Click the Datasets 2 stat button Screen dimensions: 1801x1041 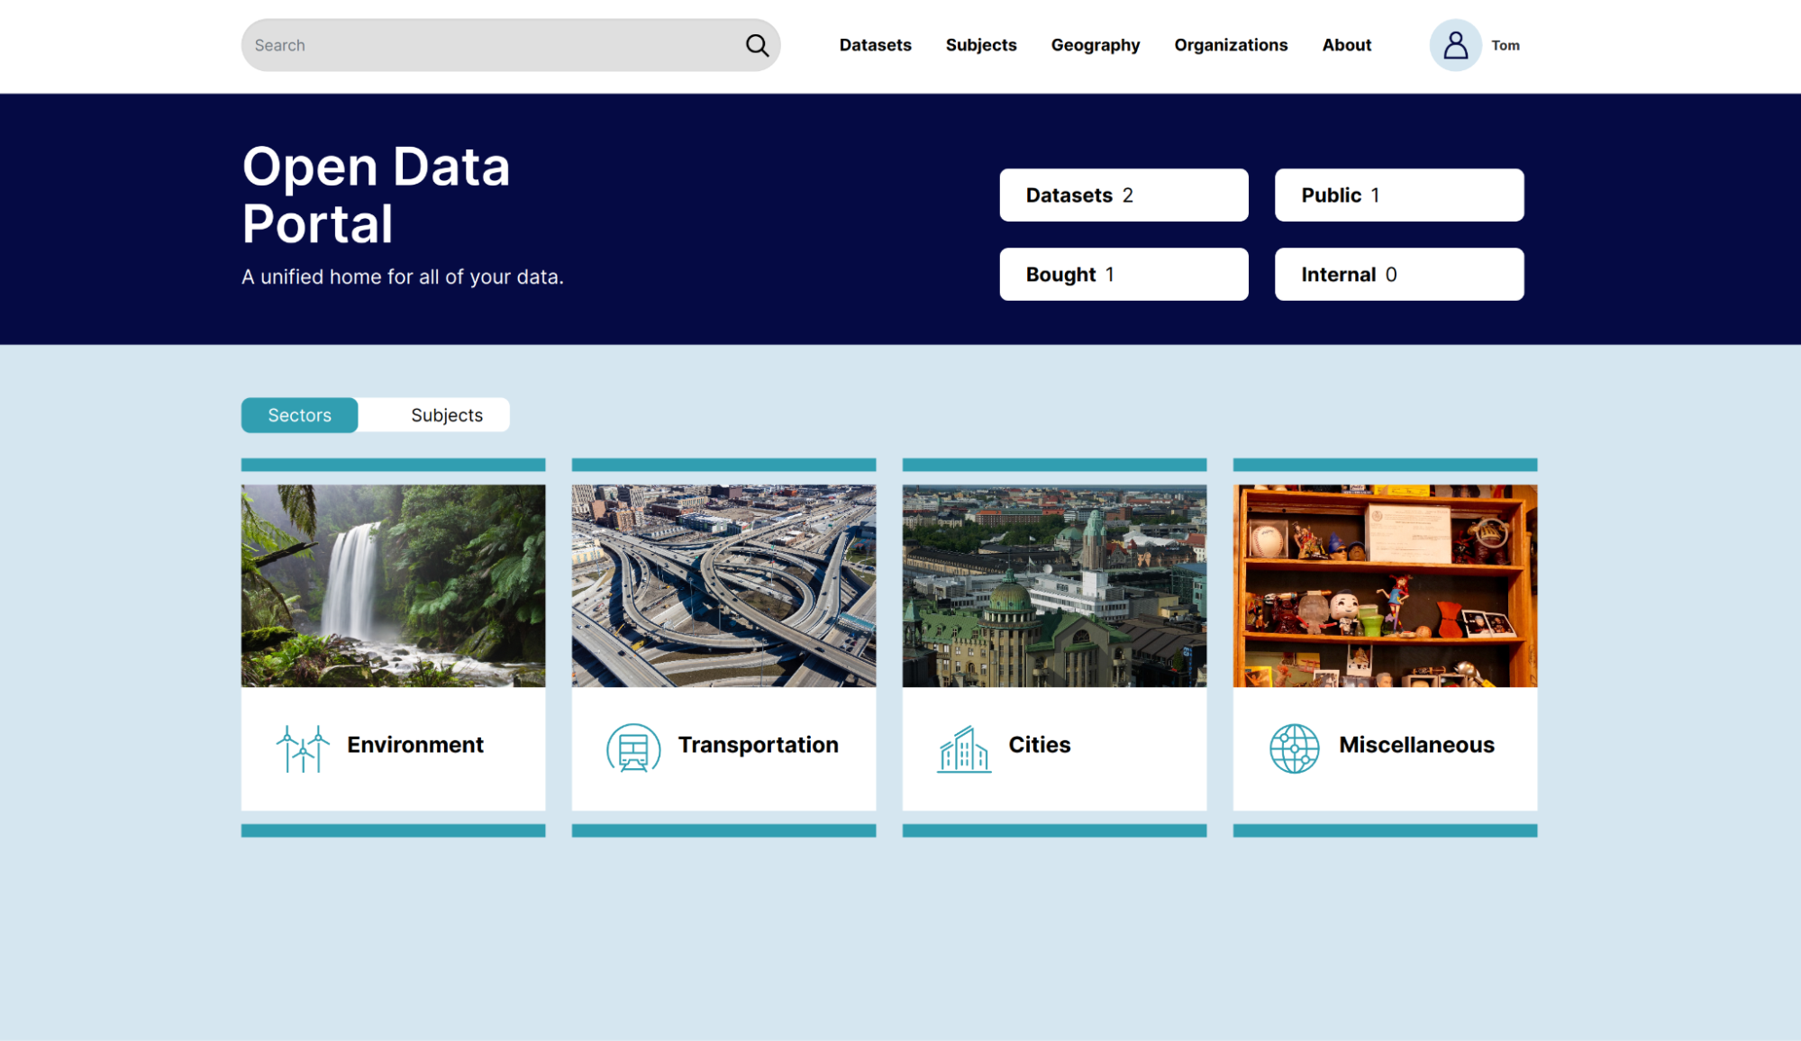pos(1123,195)
